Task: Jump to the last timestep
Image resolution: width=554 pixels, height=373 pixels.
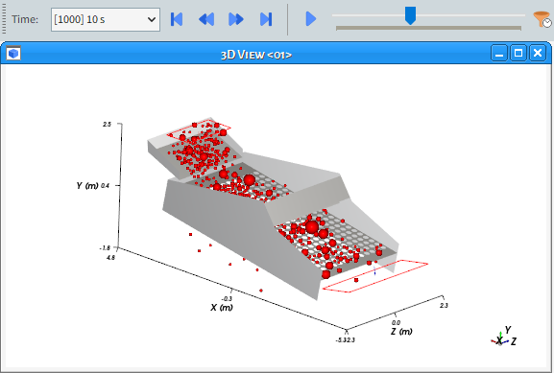Action: 266,19
